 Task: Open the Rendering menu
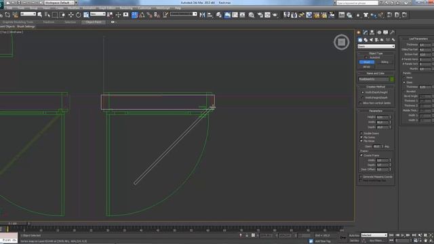(126, 8)
